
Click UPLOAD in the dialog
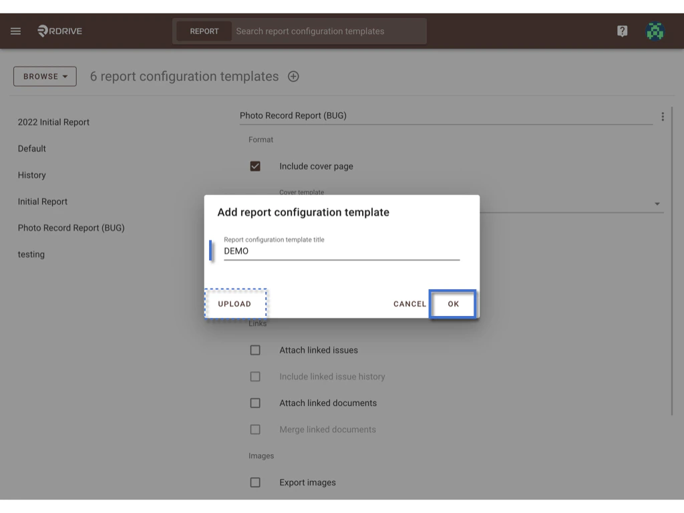tap(235, 304)
